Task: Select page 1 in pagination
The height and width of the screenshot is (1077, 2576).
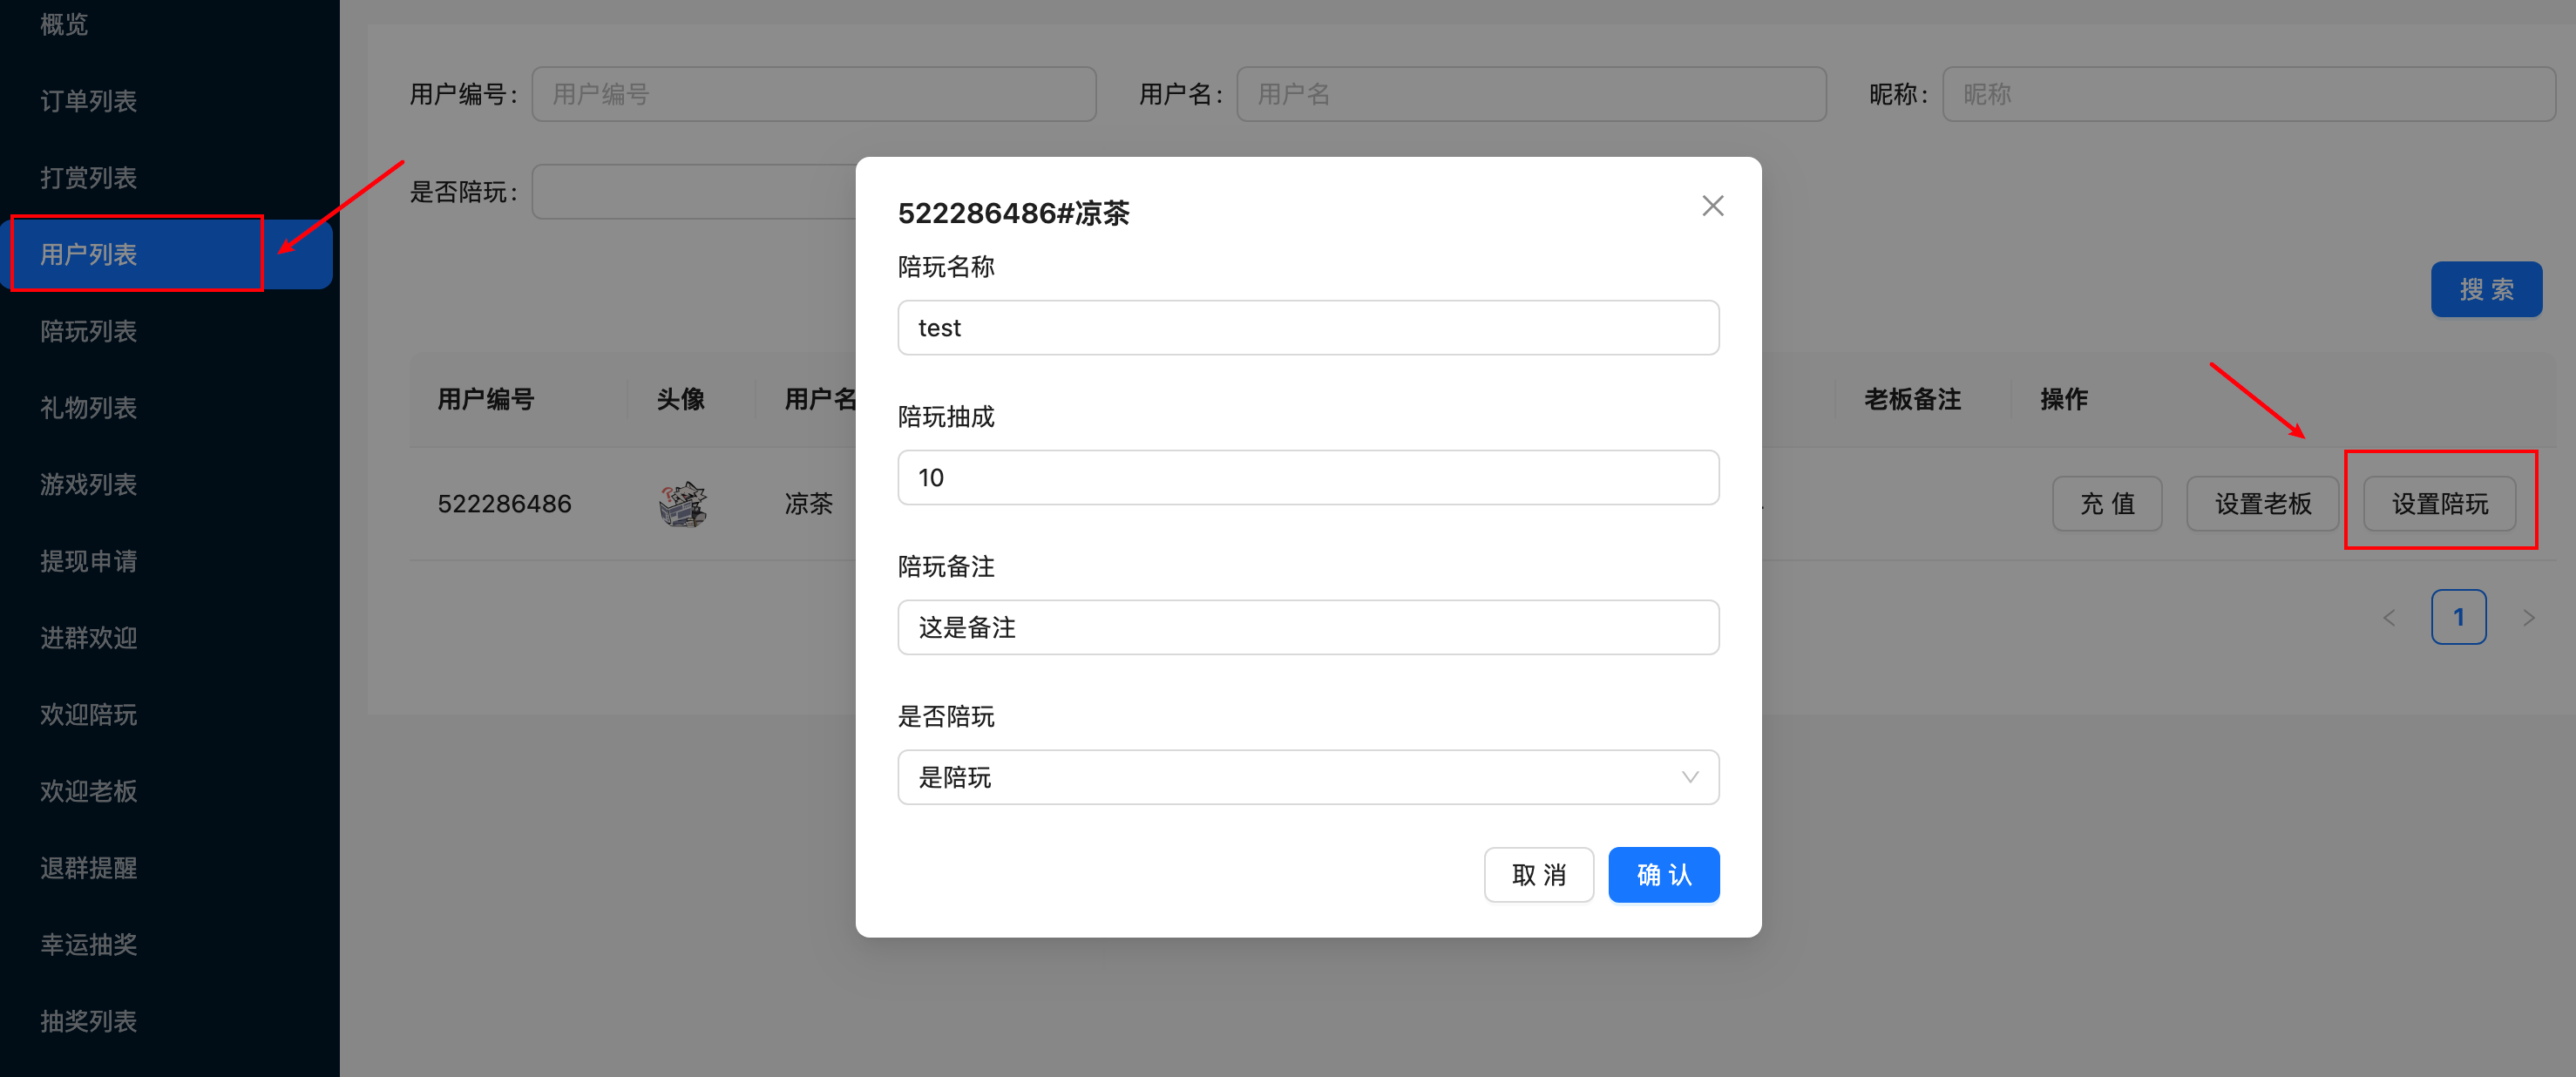Action: 2459,617
